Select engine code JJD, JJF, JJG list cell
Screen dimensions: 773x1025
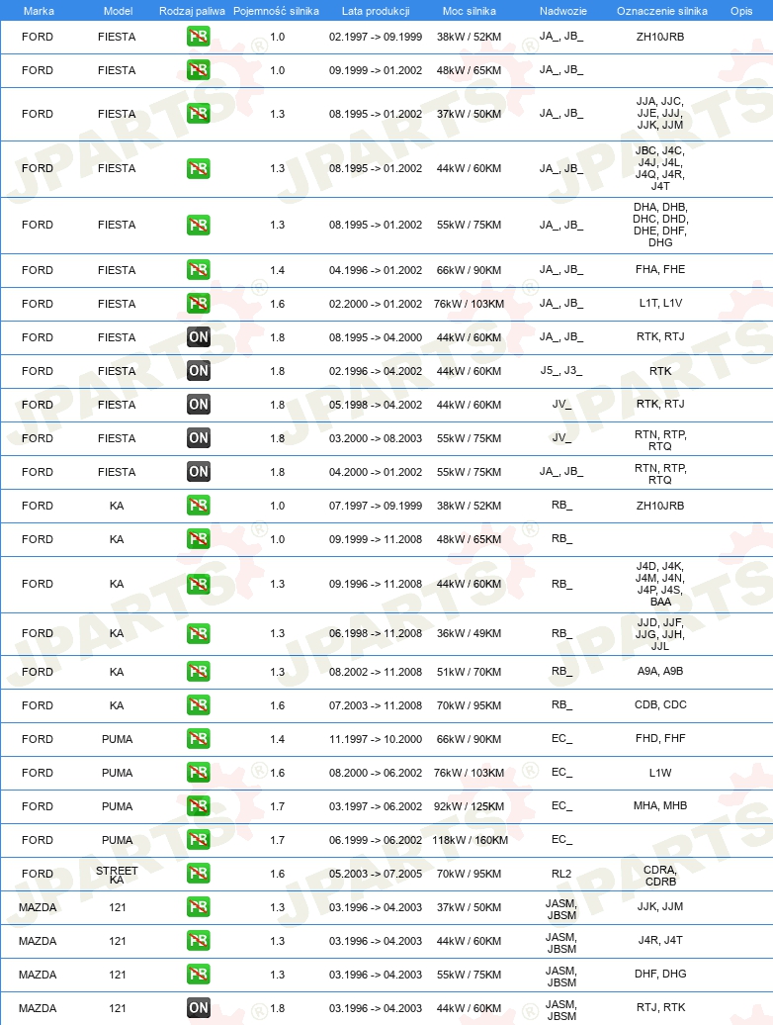[x=660, y=634]
